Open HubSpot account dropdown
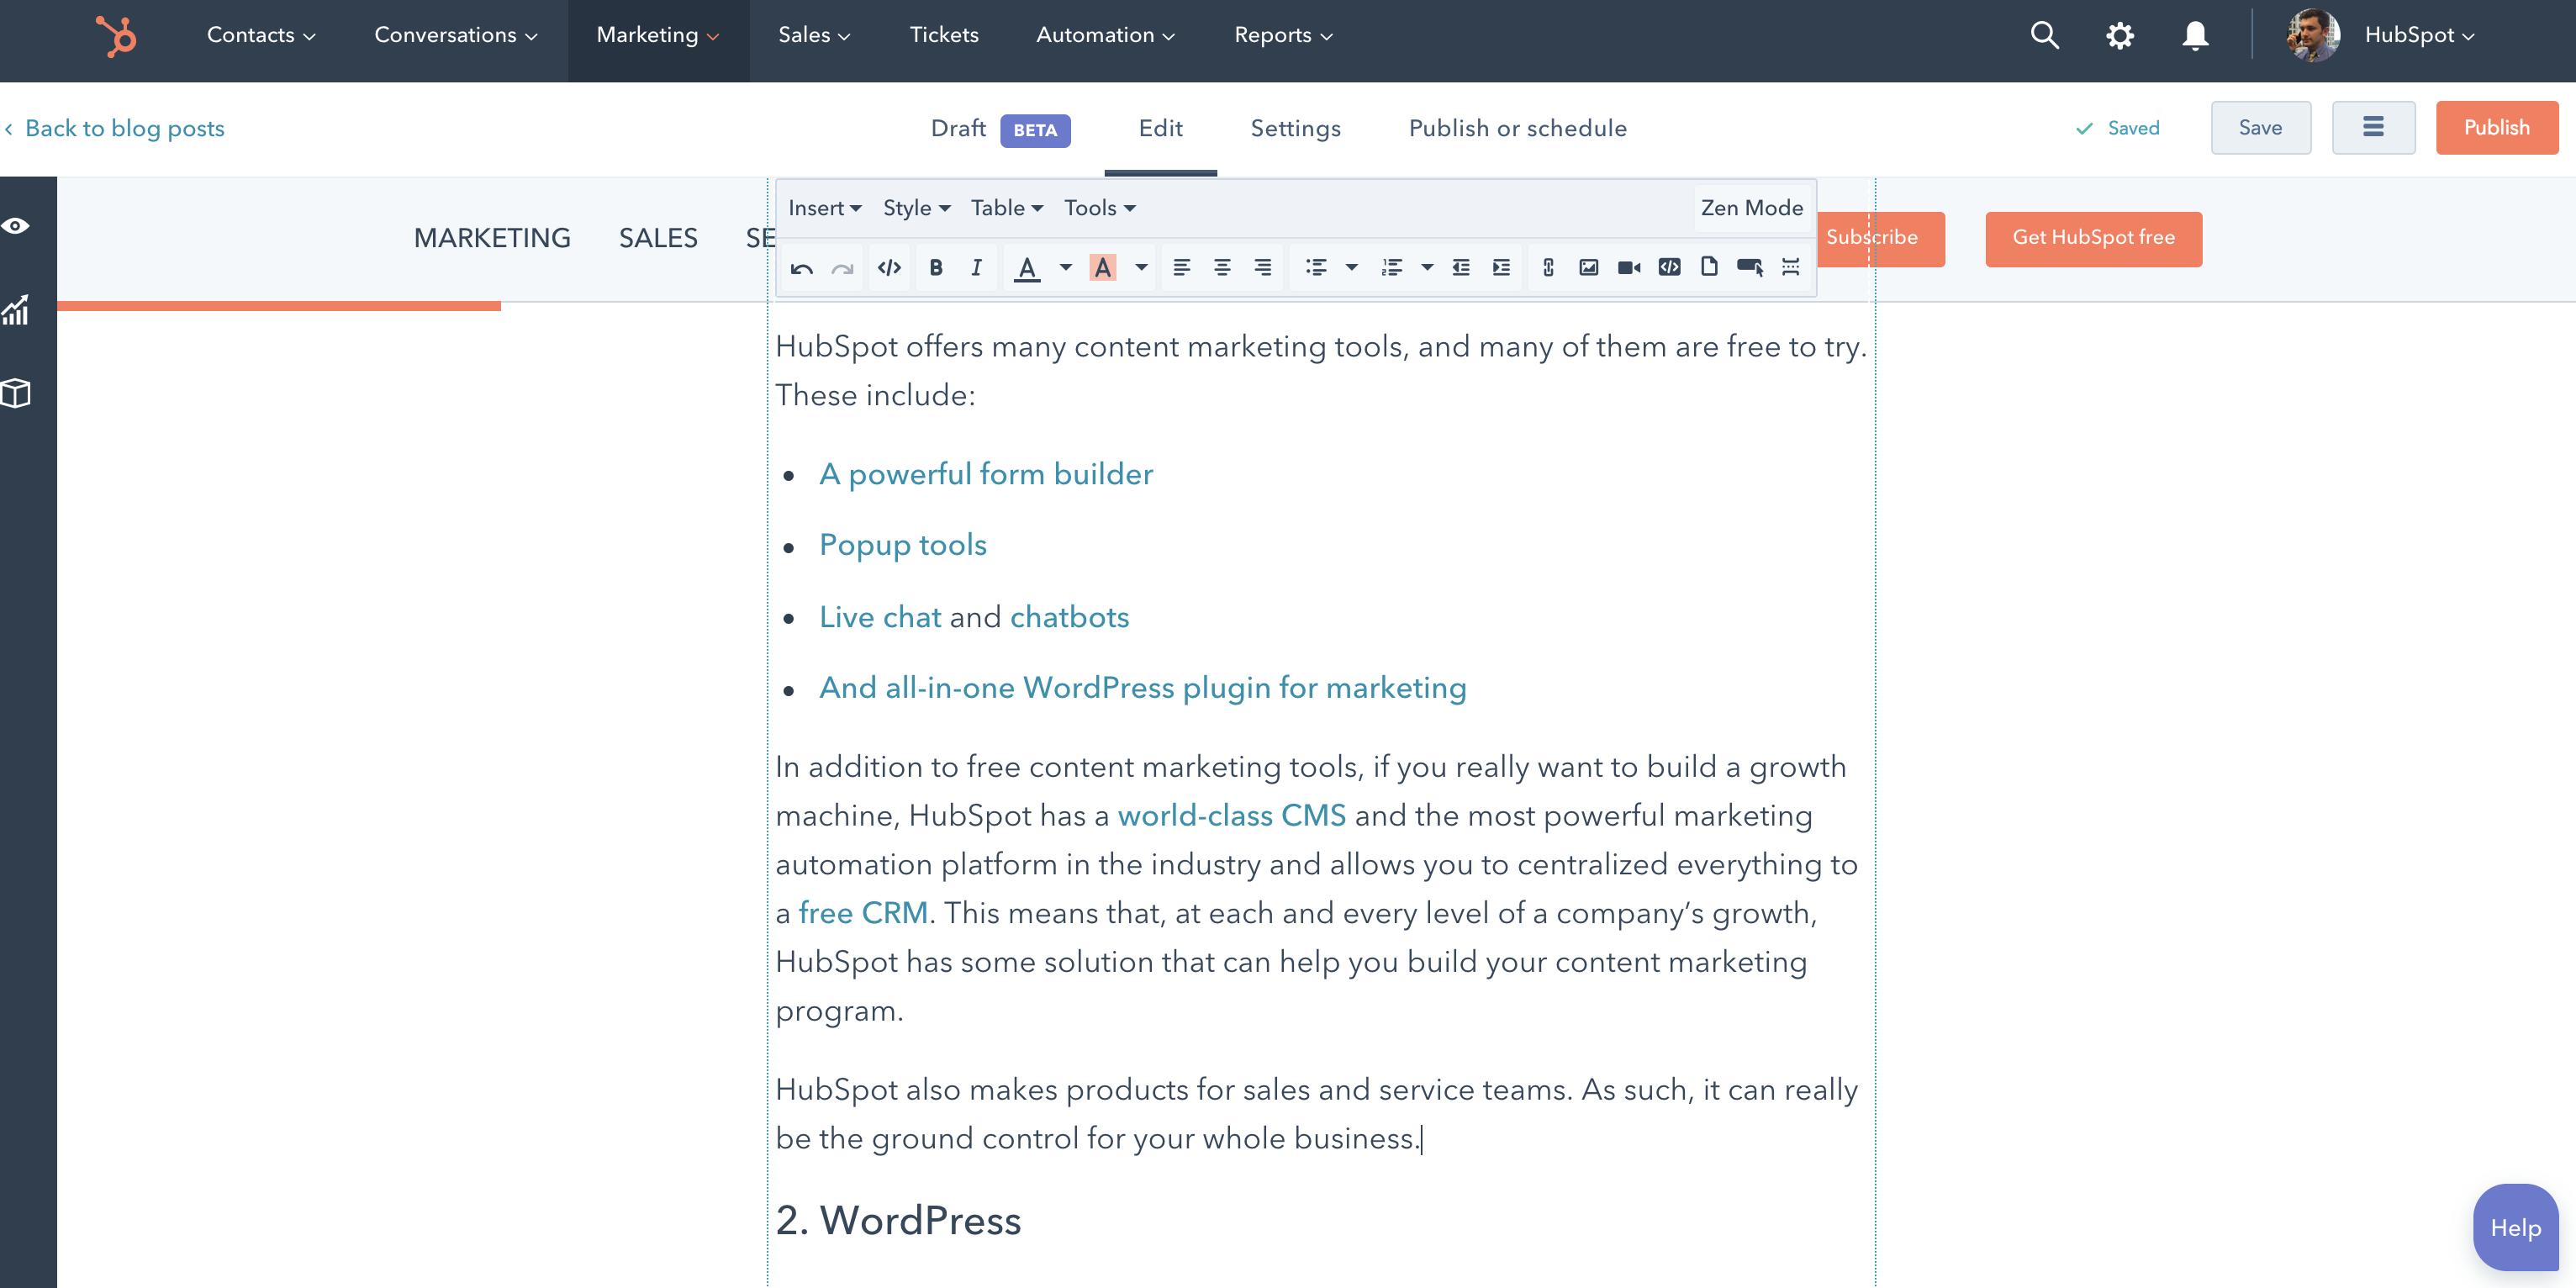Image resolution: width=2576 pixels, height=1288 pixels. point(2419,36)
